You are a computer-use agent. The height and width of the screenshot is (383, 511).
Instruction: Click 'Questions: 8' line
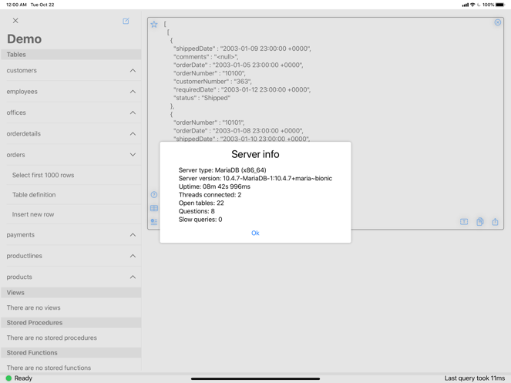click(197, 211)
